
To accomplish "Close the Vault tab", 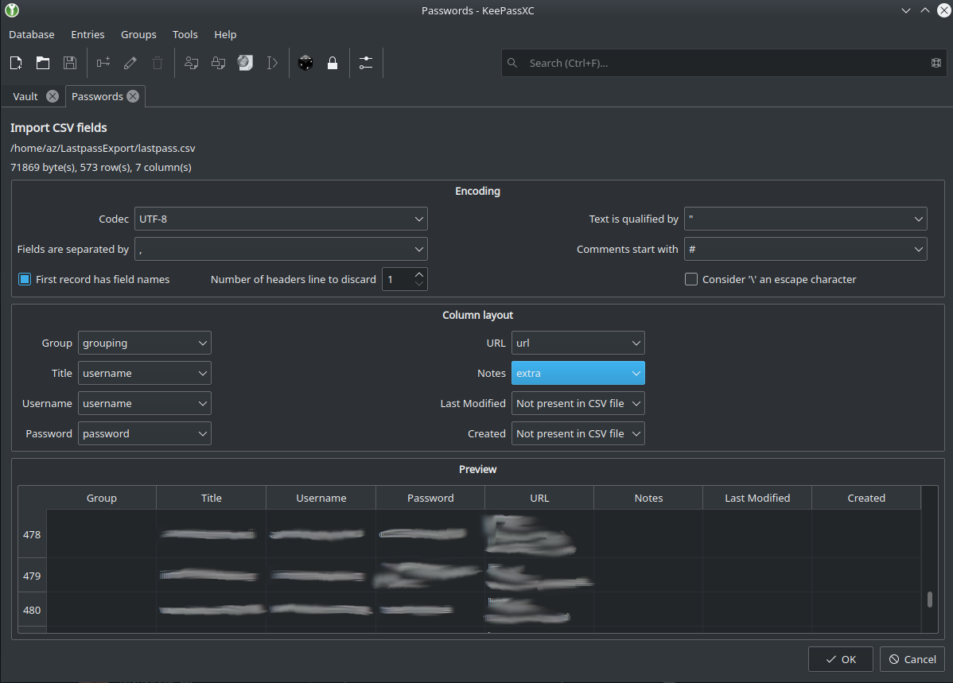I will tap(53, 97).
